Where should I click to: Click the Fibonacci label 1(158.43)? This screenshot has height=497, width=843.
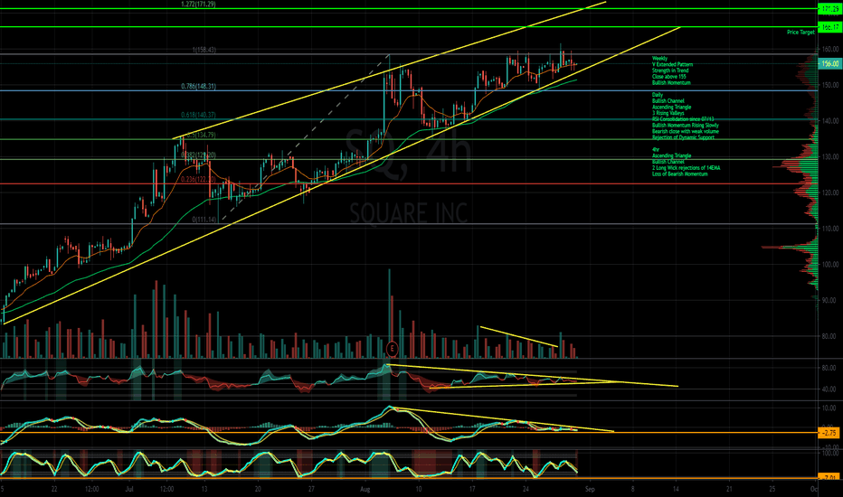tap(204, 50)
